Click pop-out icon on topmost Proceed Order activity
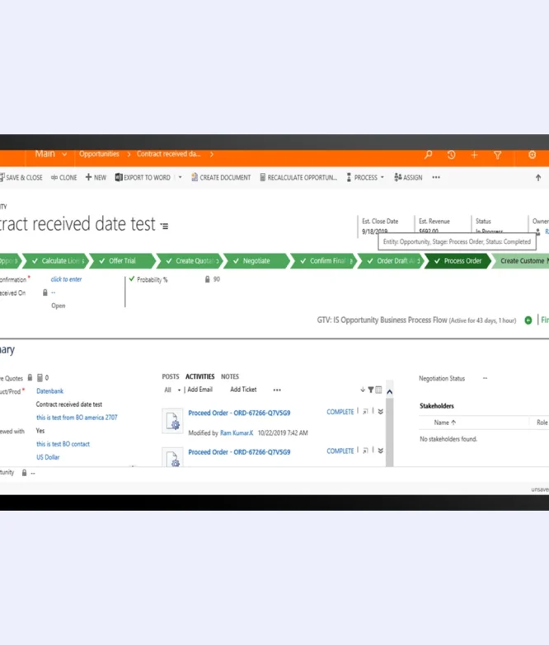The image size is (549, 645). [x=365, y=411]
